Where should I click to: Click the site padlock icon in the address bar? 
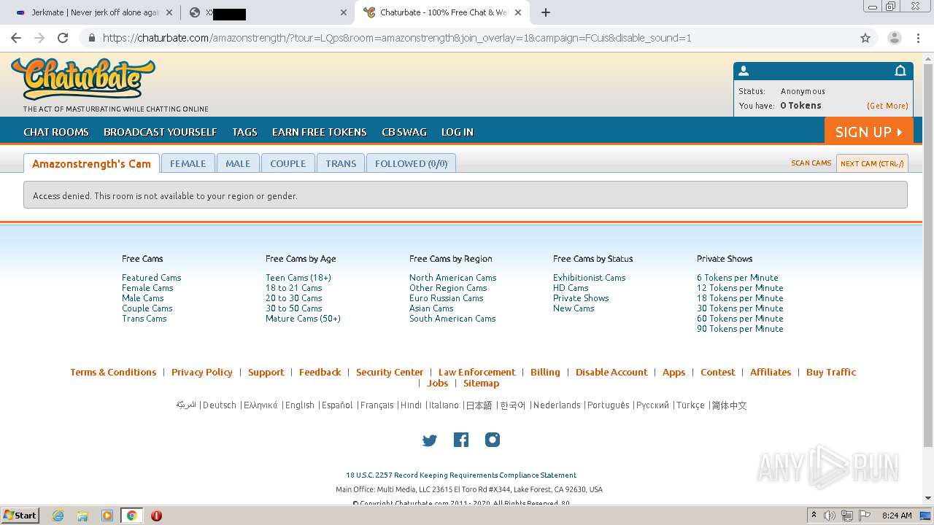(91, 38)
